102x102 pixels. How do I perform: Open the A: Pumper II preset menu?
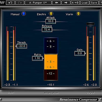click(38, 3)
